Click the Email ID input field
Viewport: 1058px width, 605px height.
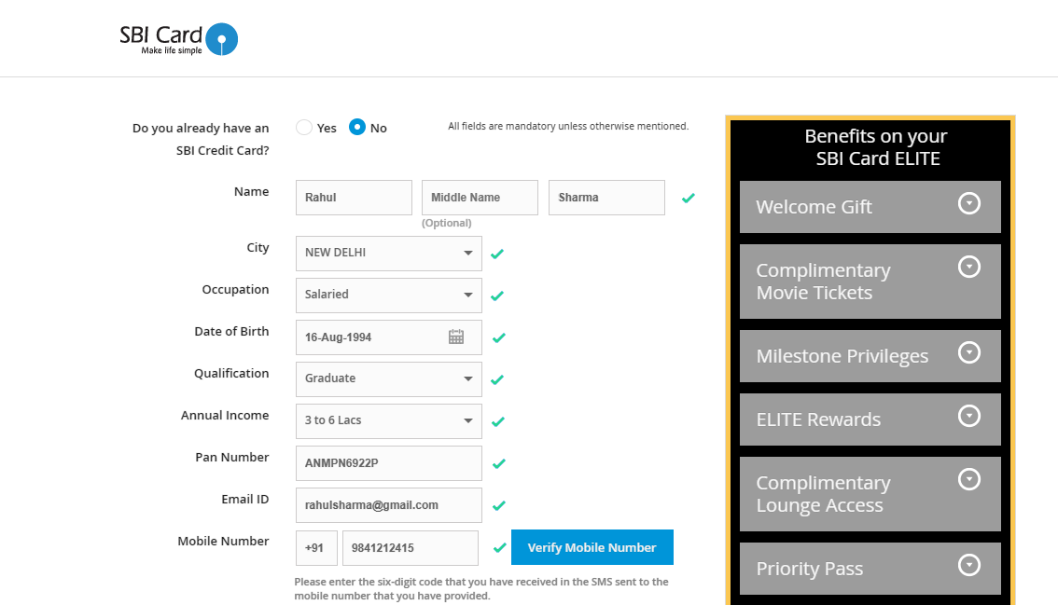pos(389,505)
